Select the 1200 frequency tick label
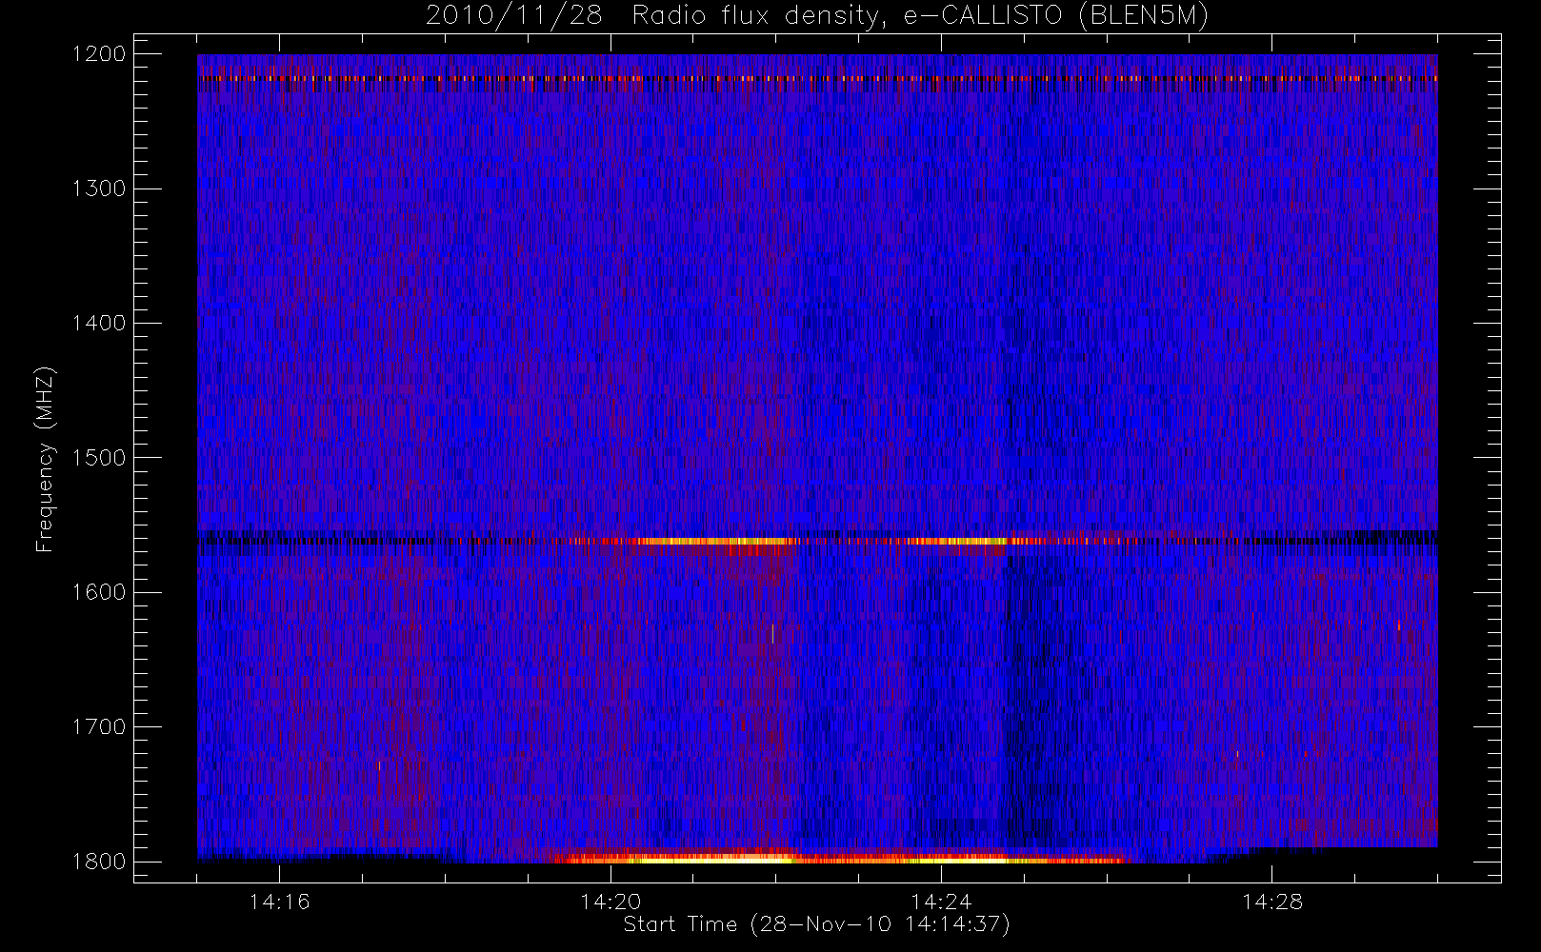 pos(99,53)
